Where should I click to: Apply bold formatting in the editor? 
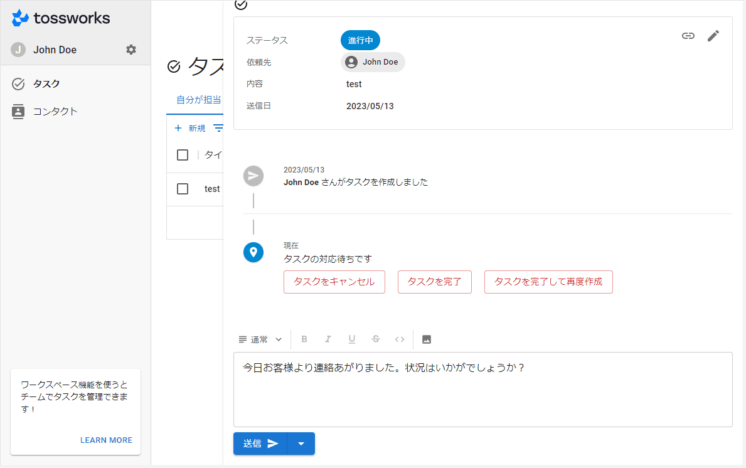304,339
